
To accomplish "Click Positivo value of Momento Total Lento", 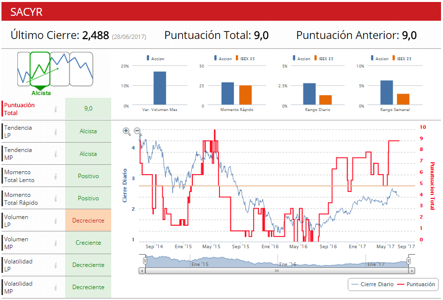I will point(88,176).
